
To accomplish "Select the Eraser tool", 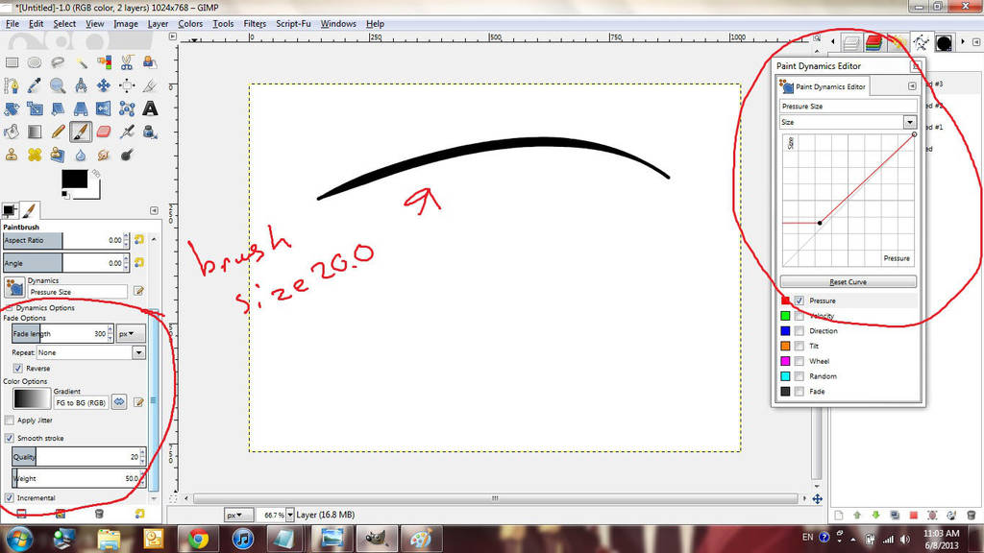I will (x=104, y=132).
